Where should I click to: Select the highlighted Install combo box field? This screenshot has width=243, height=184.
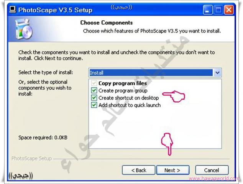coord(151,72)
